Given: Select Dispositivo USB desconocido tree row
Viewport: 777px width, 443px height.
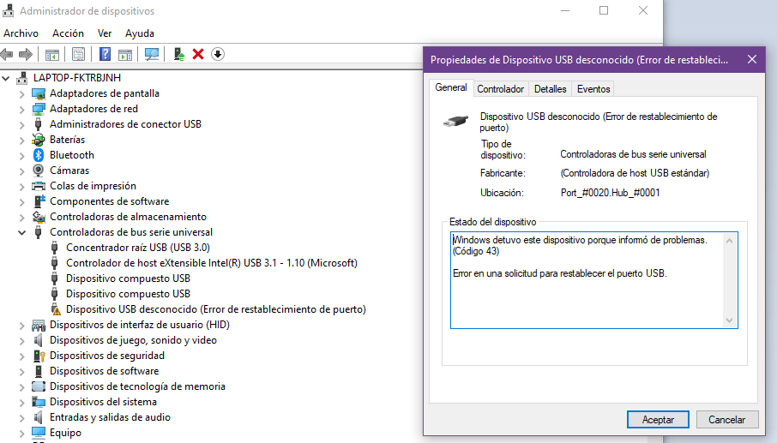Looking at the screenshot, I should (x=216, y=309).
